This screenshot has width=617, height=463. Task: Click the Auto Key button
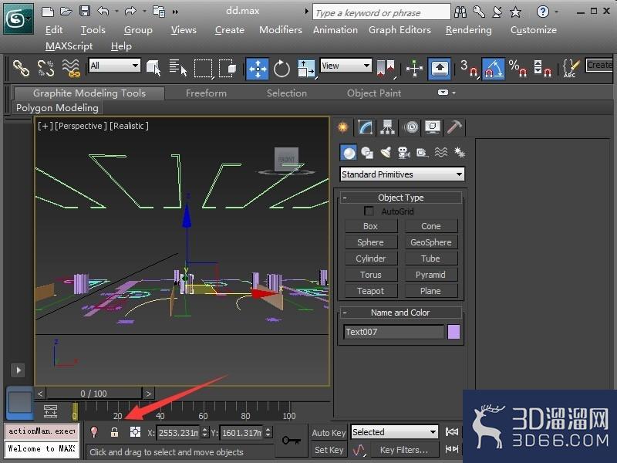point(329,433)
